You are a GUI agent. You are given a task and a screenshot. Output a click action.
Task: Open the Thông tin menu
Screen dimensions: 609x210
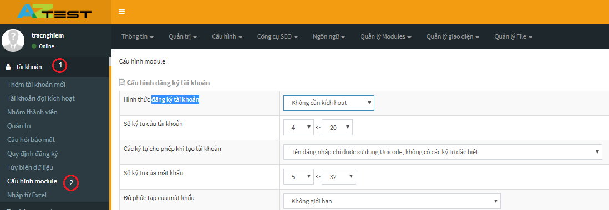(x=138, y=36)
